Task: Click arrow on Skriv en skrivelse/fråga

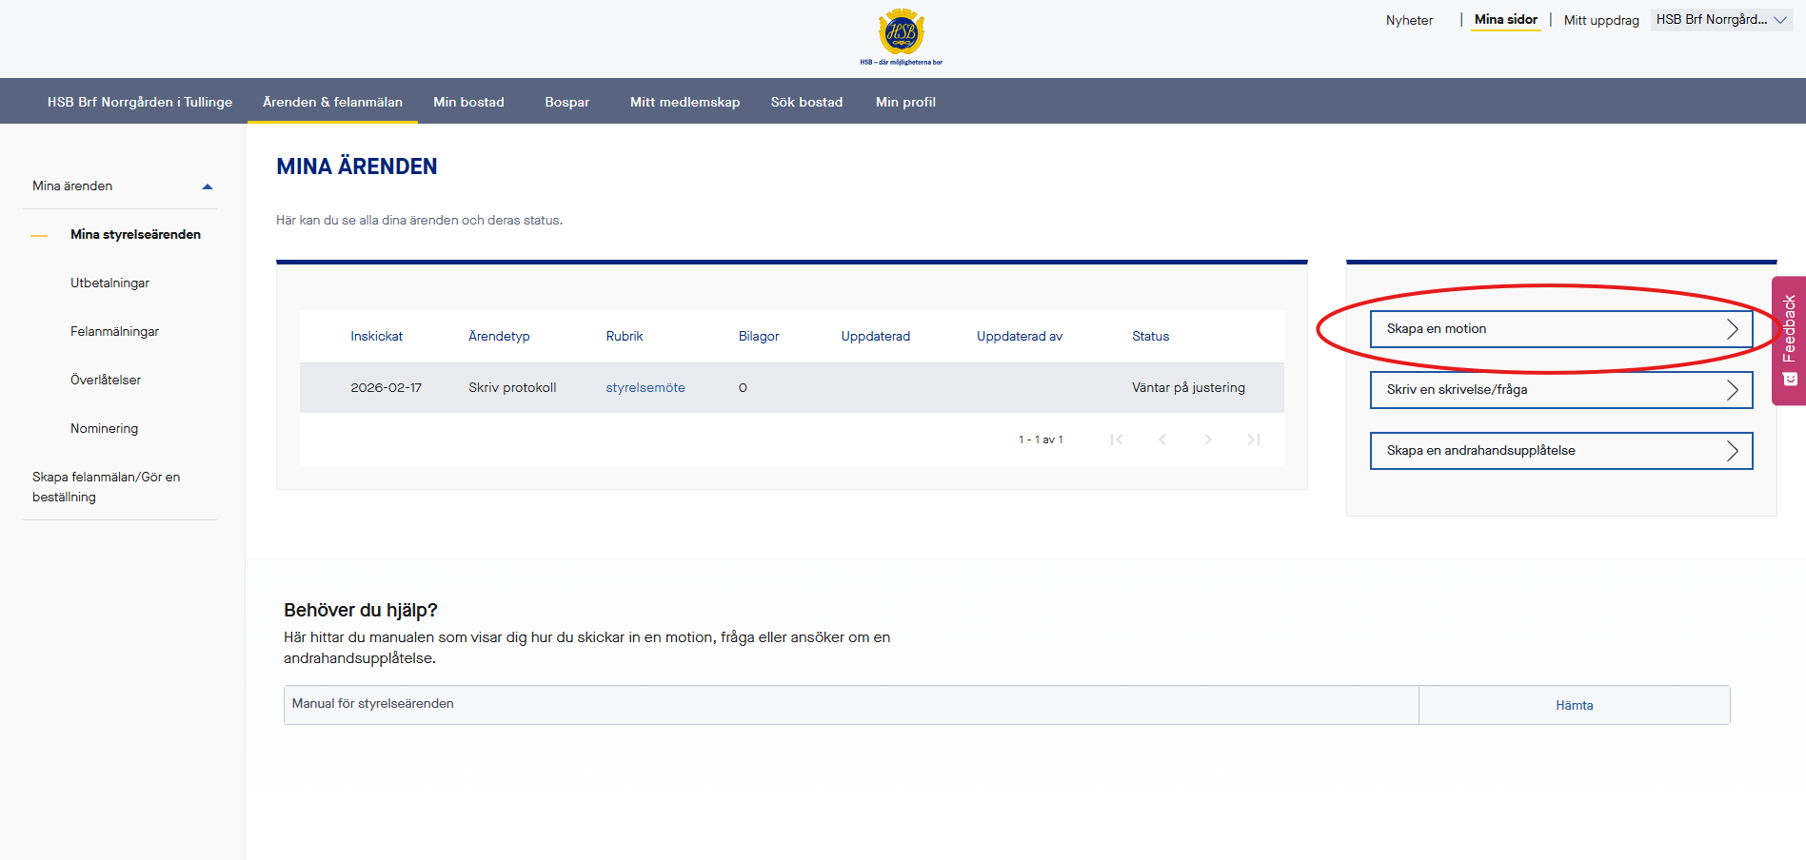Action: [x=1732, y=390]
